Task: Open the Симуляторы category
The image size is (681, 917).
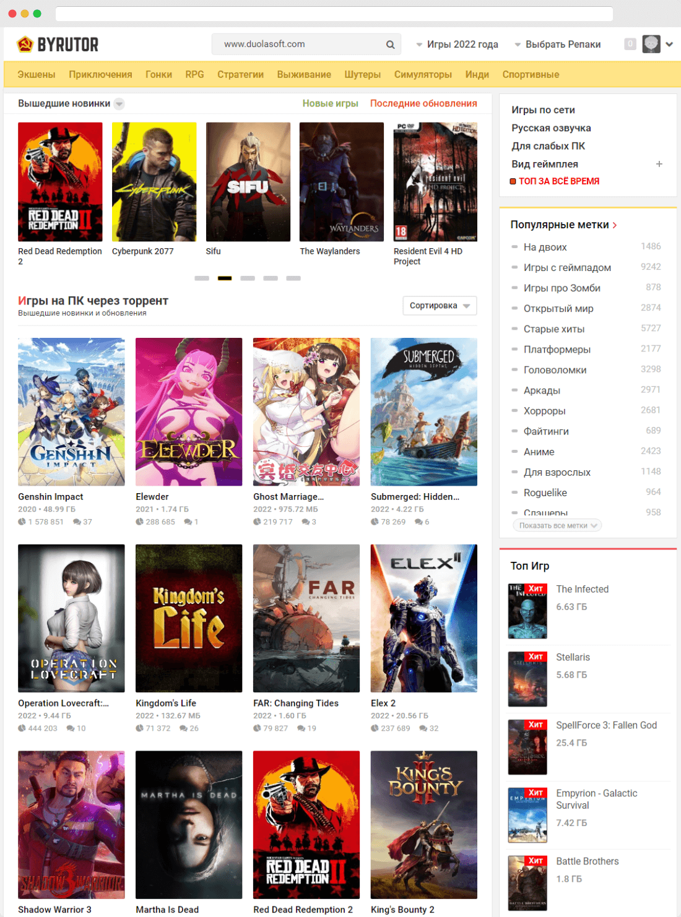Action: 423,74
